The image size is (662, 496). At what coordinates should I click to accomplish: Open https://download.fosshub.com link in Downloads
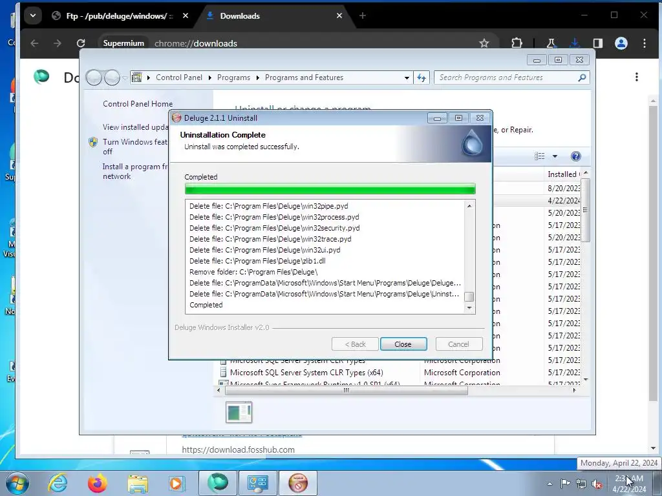(238, 449)
